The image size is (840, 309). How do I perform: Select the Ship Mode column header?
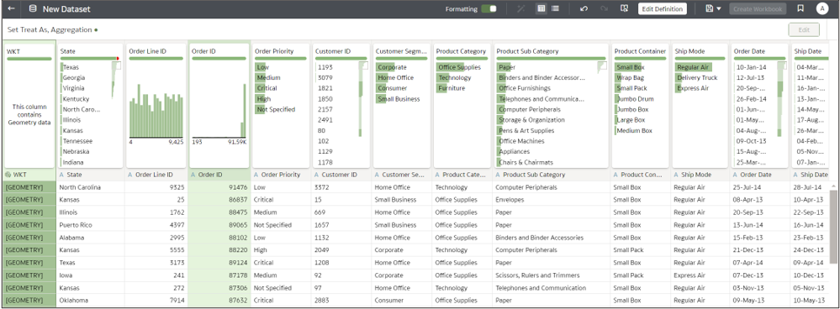pos(700,175)
